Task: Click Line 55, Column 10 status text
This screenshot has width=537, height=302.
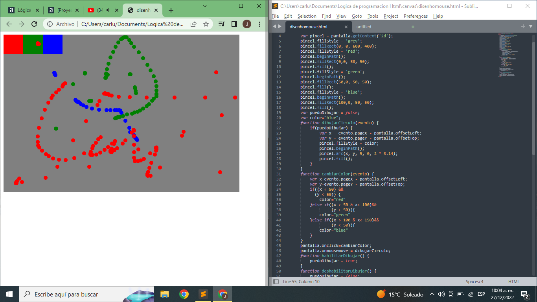Action: (x=301, y=282)
